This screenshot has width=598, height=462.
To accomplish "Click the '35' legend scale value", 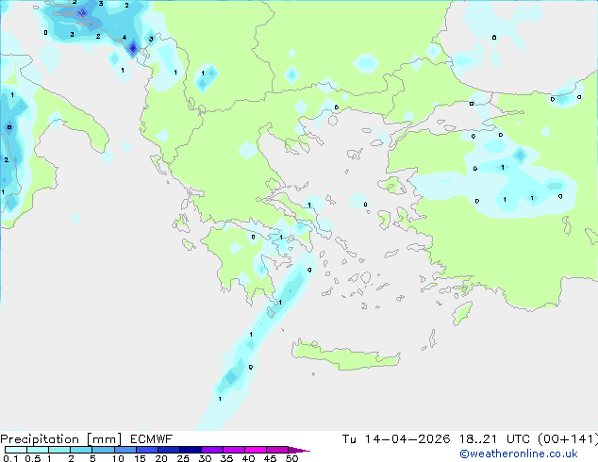I will coord(226,458).
